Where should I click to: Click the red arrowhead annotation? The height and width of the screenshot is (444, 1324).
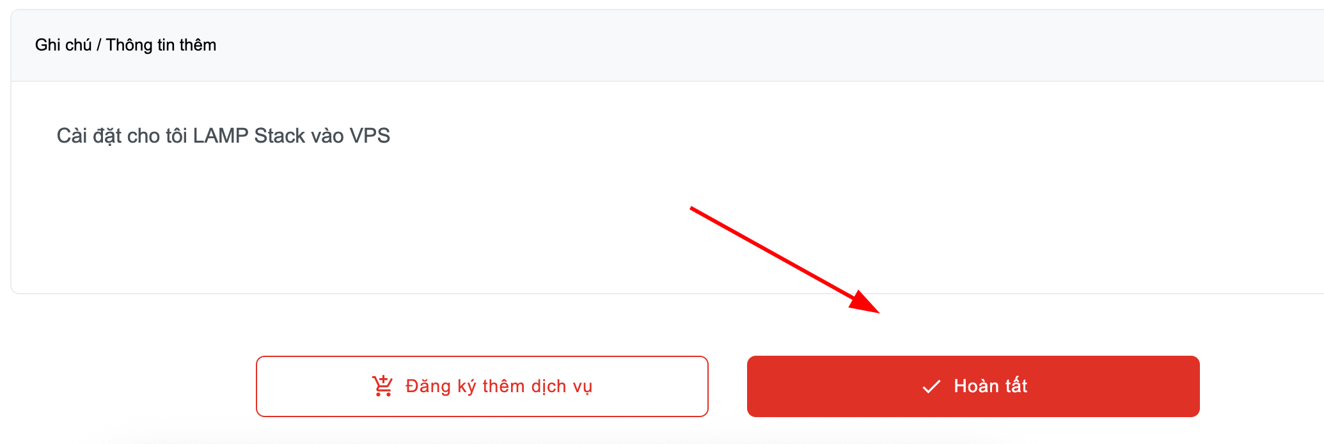[865, 302]
